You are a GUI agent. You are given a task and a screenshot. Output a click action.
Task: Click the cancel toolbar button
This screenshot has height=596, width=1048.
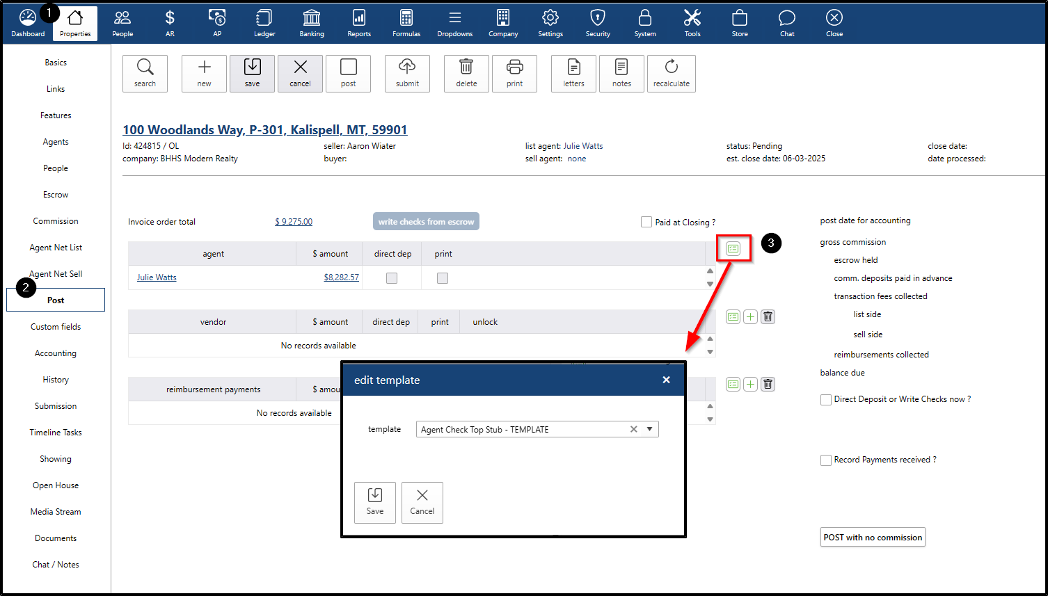pos(300,74)
